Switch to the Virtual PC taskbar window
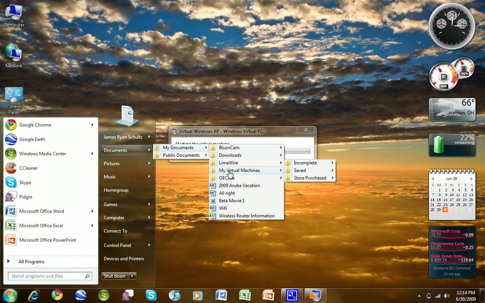The image size is (485, 303). [315, 295]
